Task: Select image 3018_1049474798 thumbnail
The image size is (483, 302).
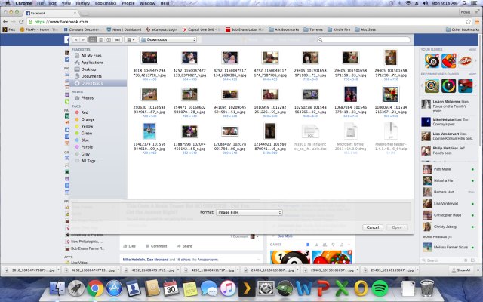Action: (x=149, y=57)
